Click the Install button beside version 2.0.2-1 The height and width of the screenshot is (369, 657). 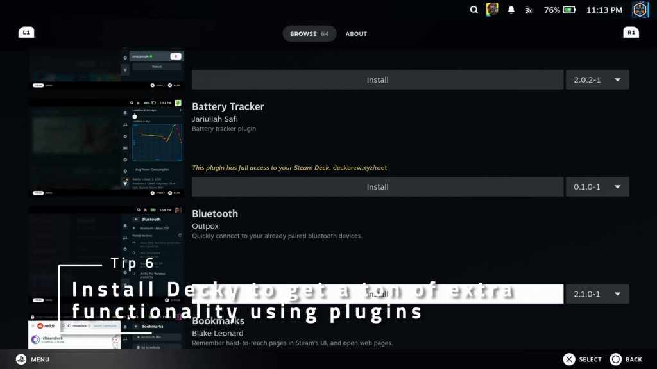(377, 80)
